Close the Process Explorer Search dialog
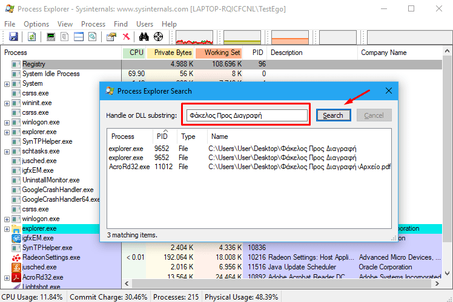This screenshot has width=453, height=302. point(389,91)
